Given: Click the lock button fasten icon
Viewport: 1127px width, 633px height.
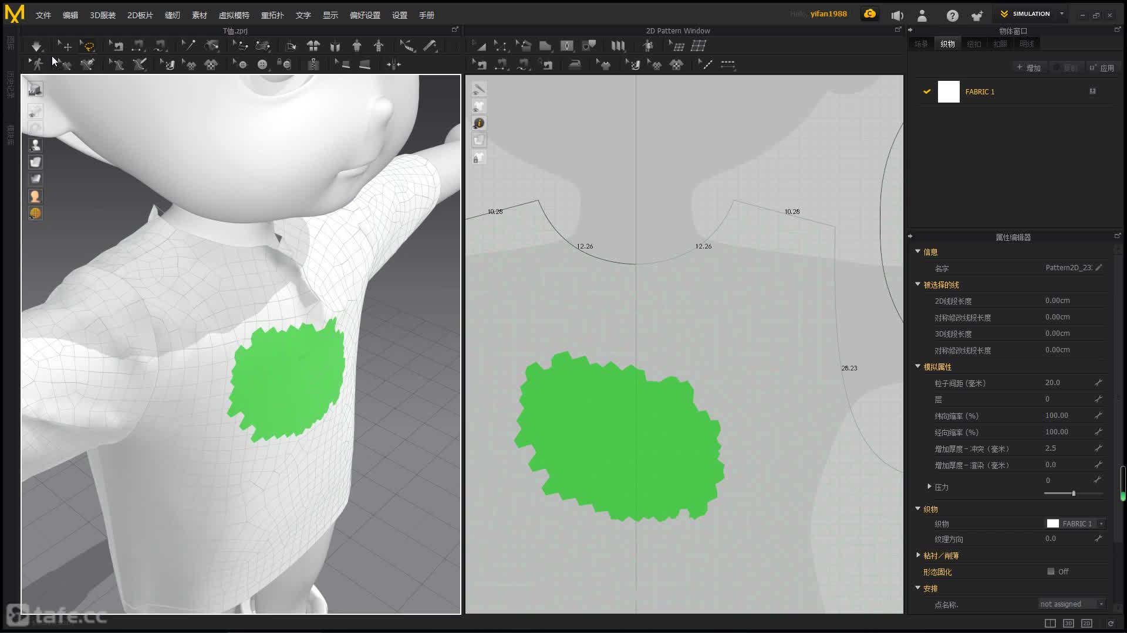Looking at the screenshot, I should (285, 64).
